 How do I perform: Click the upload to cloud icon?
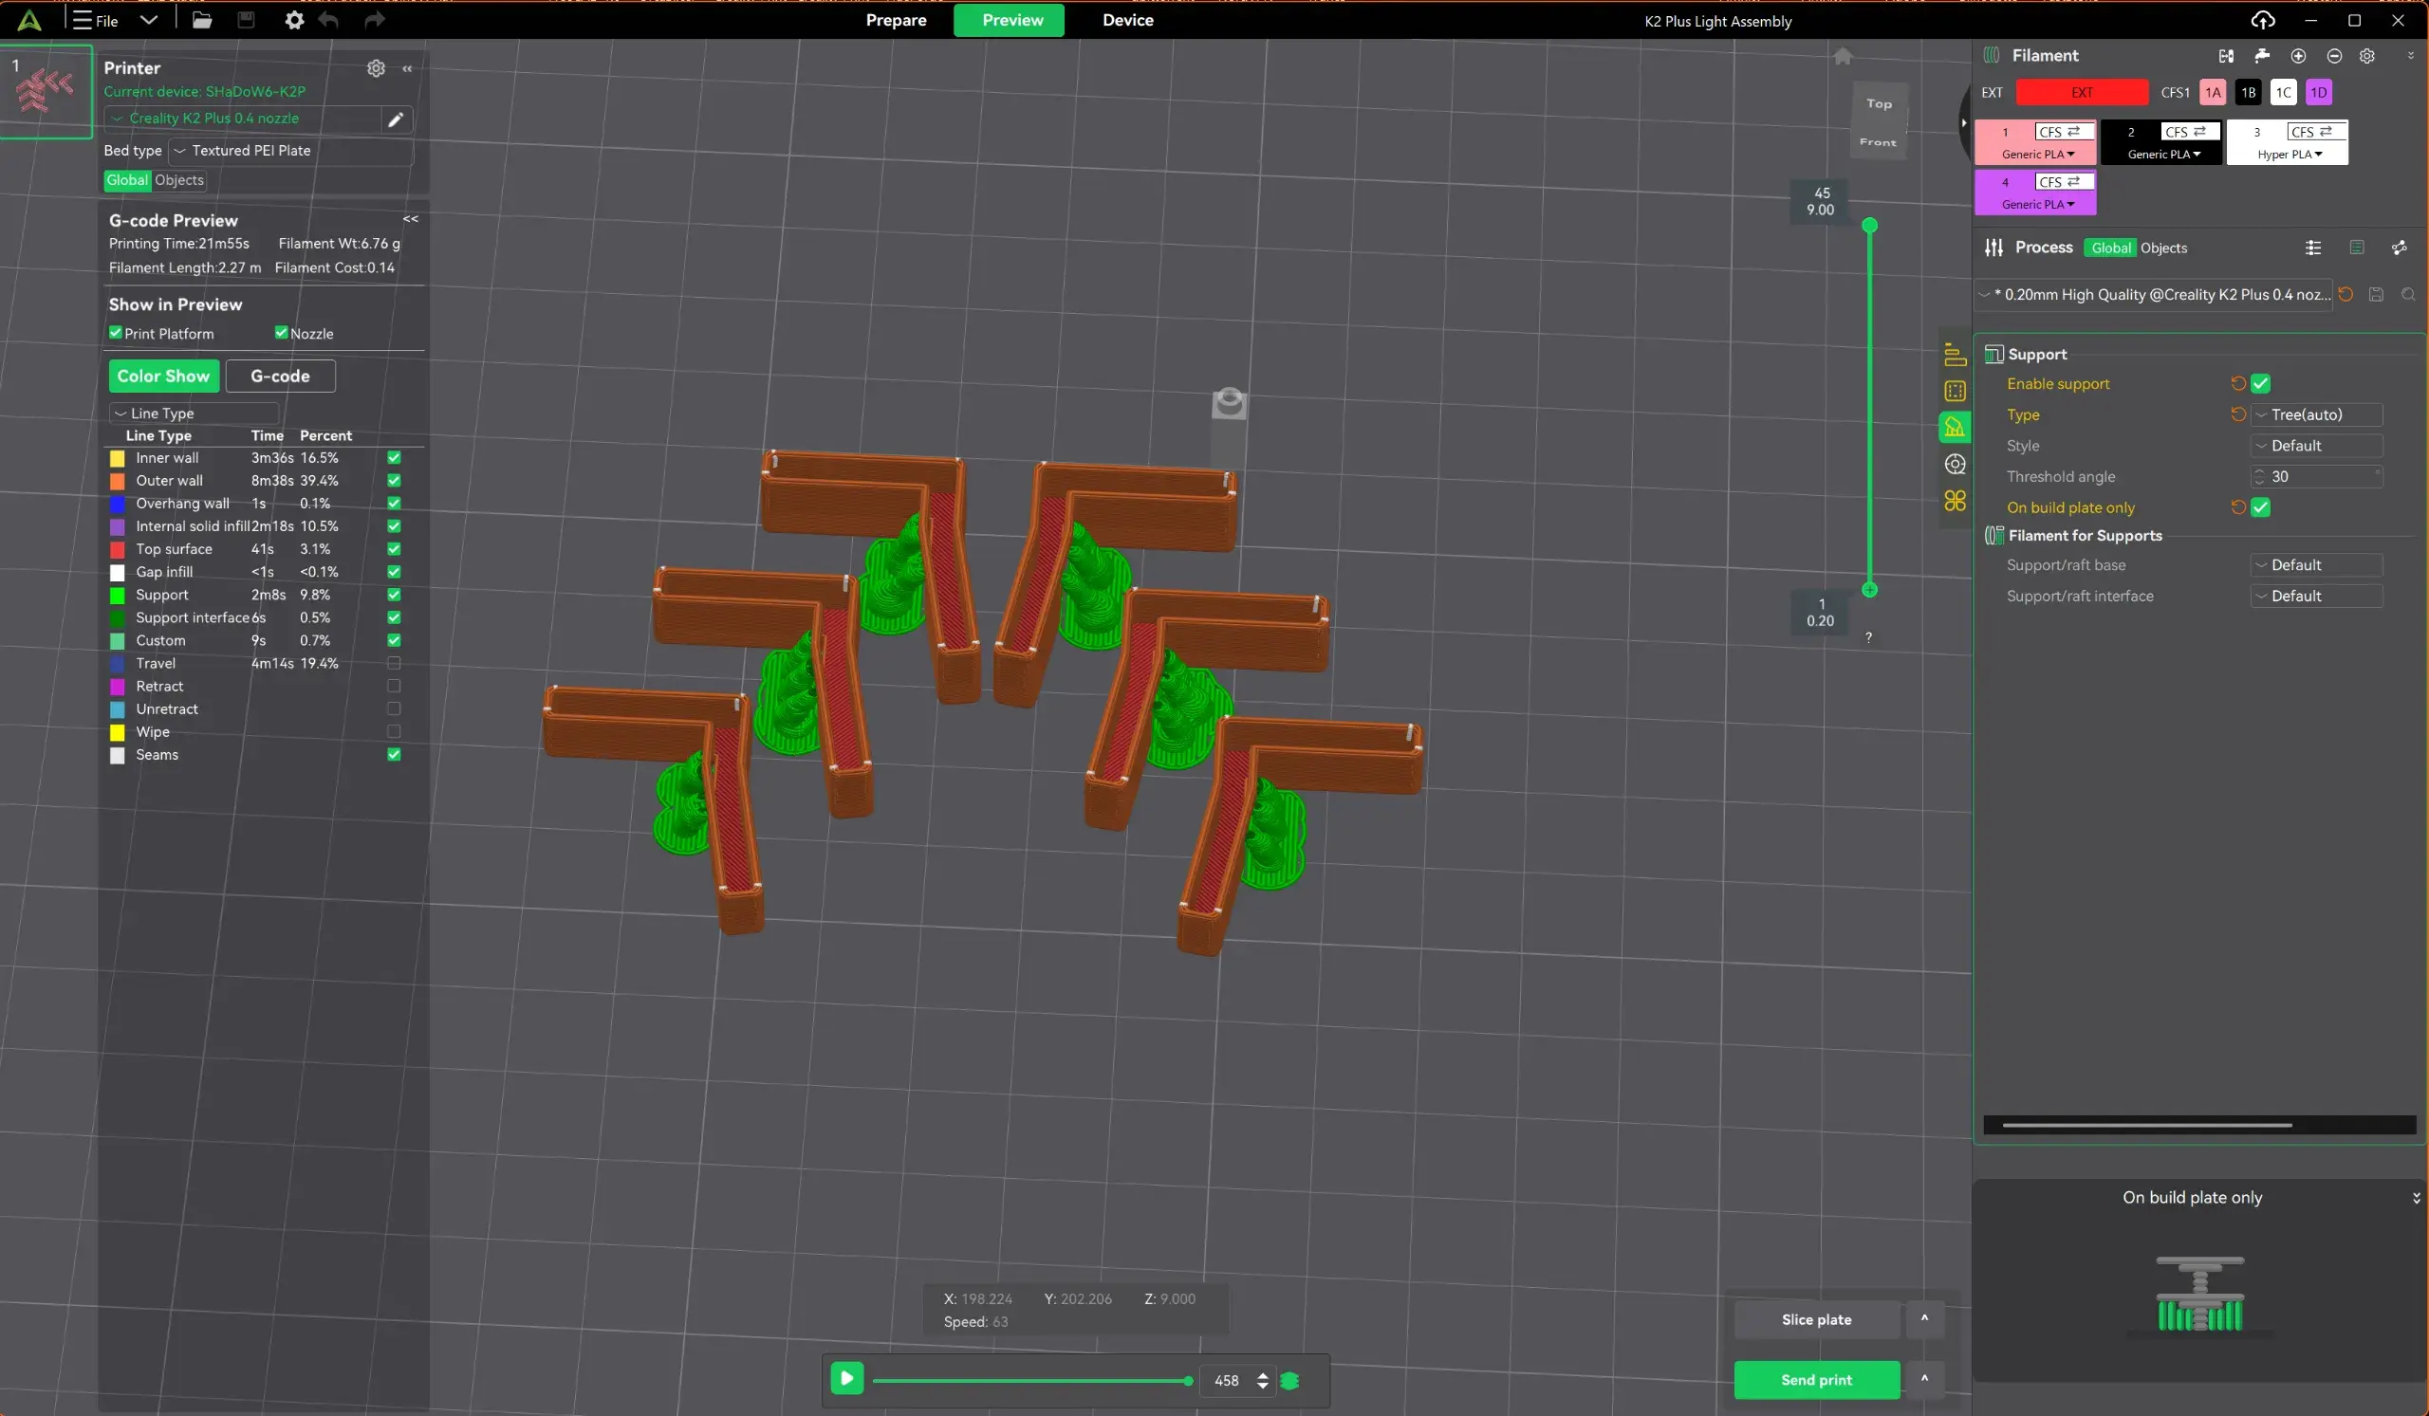point(2262,20)
